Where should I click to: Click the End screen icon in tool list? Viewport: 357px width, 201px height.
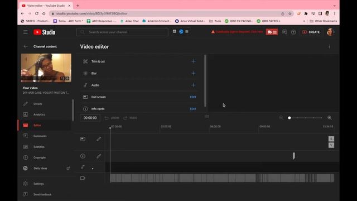85,97
